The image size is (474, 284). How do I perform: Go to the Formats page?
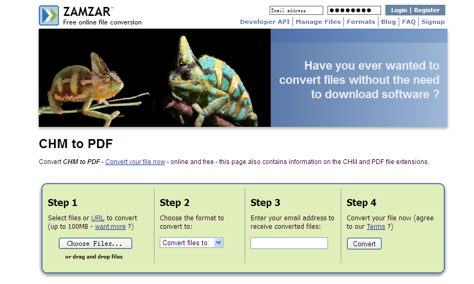pos(361,22)
